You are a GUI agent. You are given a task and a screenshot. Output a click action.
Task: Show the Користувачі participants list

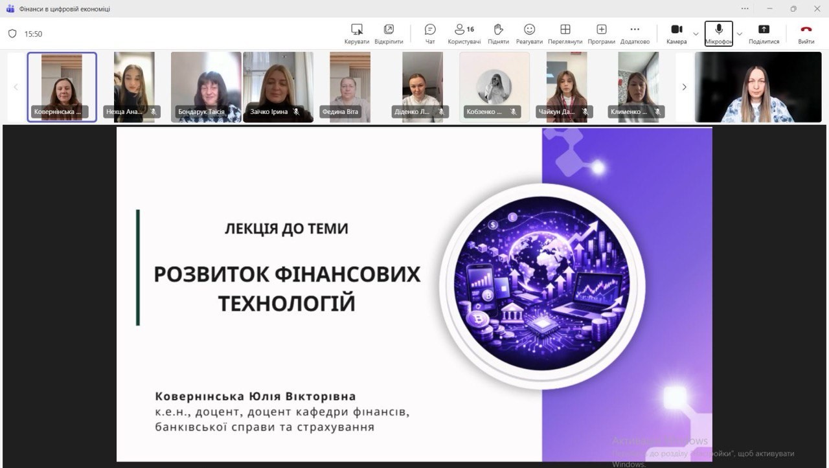(x=464, y=34)
